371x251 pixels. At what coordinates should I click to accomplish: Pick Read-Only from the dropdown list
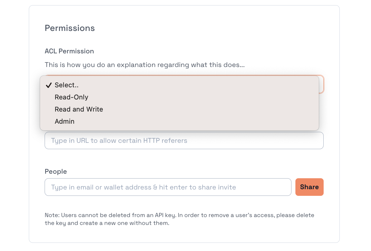pos(71,97)
